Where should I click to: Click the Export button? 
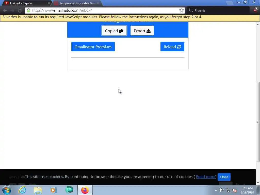coord(142,31)
